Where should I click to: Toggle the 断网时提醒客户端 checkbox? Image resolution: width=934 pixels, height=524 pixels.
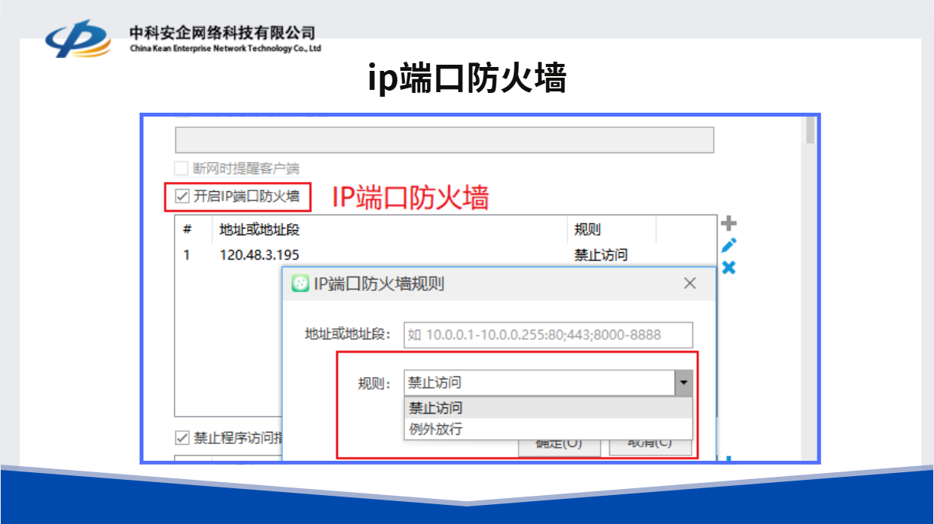(x=181, y=168)
